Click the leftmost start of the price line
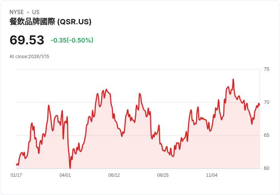The image size is (280, 195). (x=16, y=165)
